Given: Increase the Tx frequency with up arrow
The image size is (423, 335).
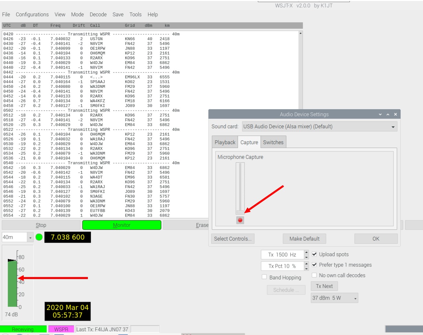Looking at the screenshot, I should pos(306,253).
